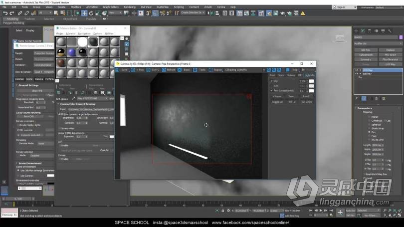Activate the Select and Move tool
This screenshot has width=404, height=227.
[x=84, y=13]
